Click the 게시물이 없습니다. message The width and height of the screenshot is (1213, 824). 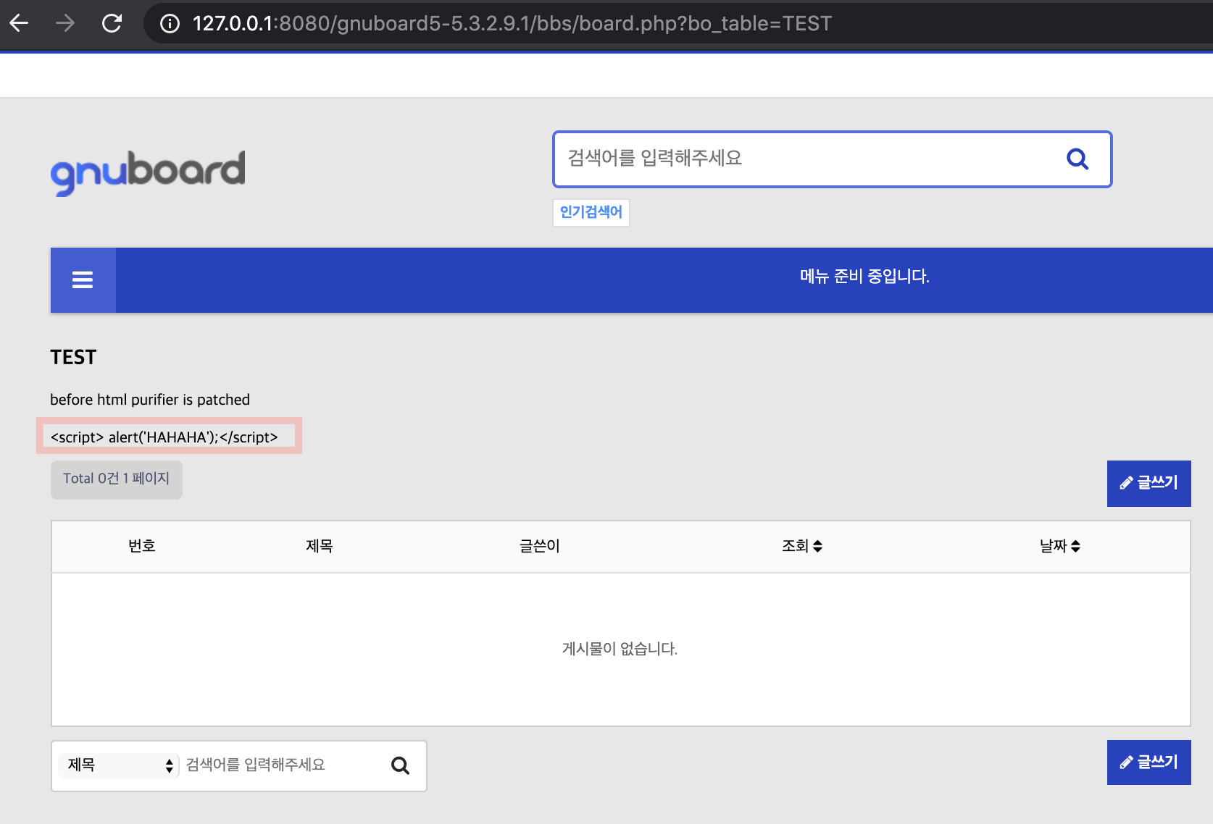pos(620,649)
